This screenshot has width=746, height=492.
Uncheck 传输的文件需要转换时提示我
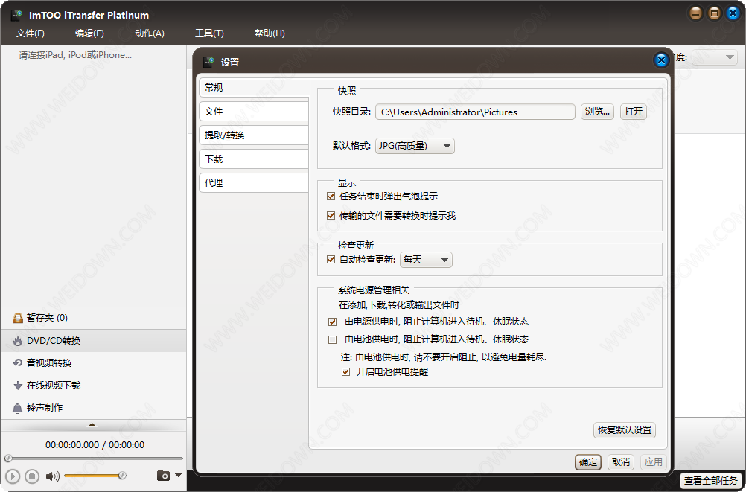click(x=331, y=216)
